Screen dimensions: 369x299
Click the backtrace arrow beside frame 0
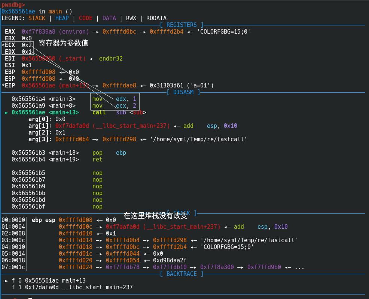click(6, 281)
